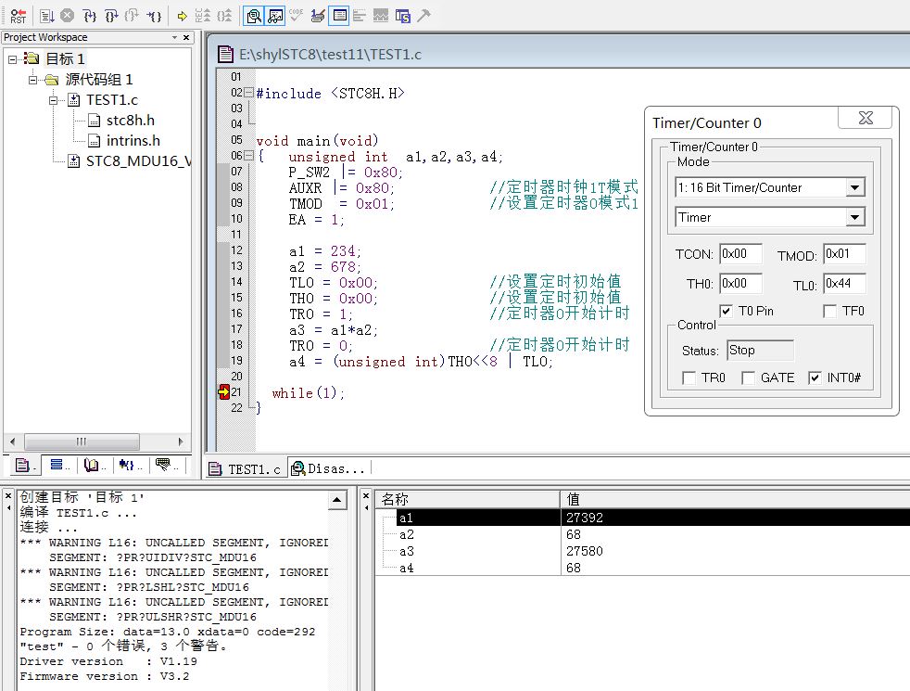
Task: Collapse the 目标 1 tree node
Action: [12, 59]
